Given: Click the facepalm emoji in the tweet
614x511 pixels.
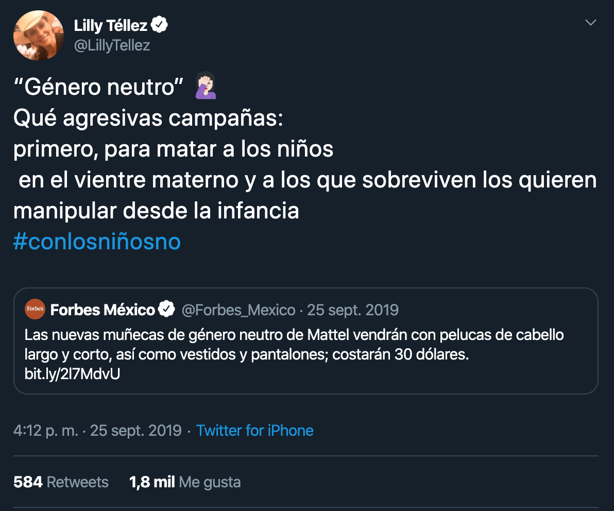Looking at the screenshot, I should point(205,87).
